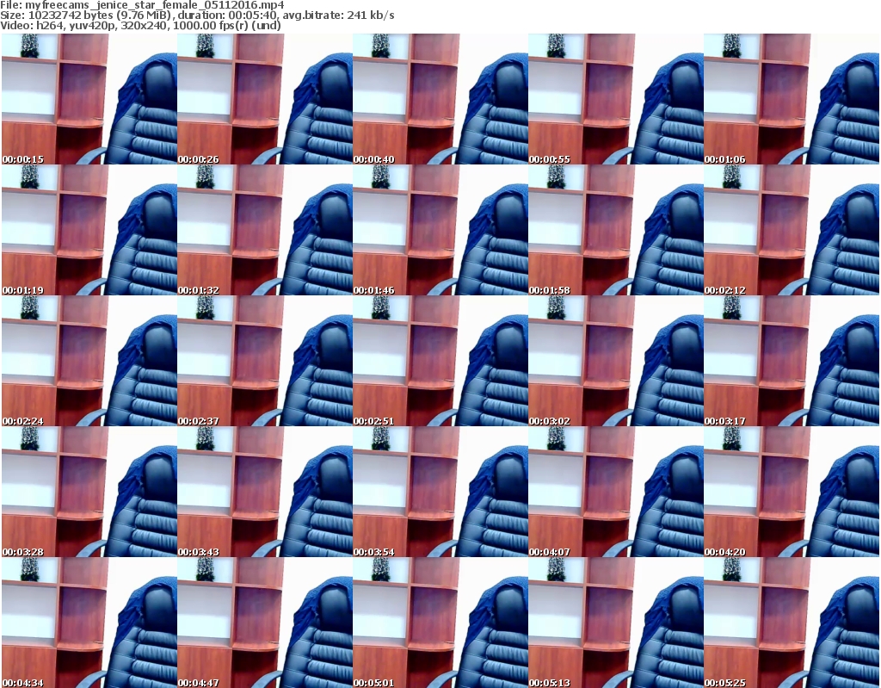This screenshot has width=881, height=688.
Task: Open the frame at 00:01:32
Action: click(x=265, y=230)
